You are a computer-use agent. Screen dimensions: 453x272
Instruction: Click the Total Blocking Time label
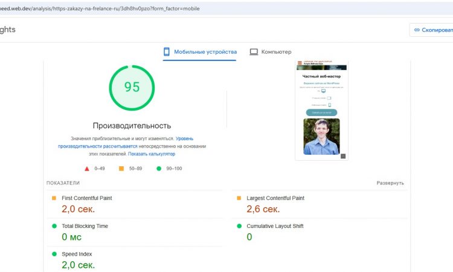[x=85, y=226]
